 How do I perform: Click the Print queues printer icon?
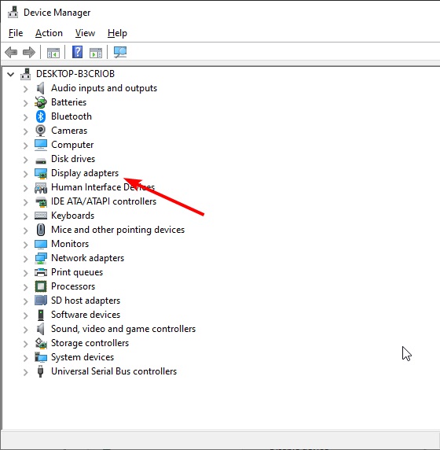[x=41, y=272]
